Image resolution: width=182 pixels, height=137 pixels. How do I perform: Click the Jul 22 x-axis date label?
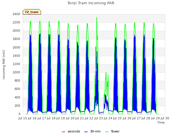(89, 118)
